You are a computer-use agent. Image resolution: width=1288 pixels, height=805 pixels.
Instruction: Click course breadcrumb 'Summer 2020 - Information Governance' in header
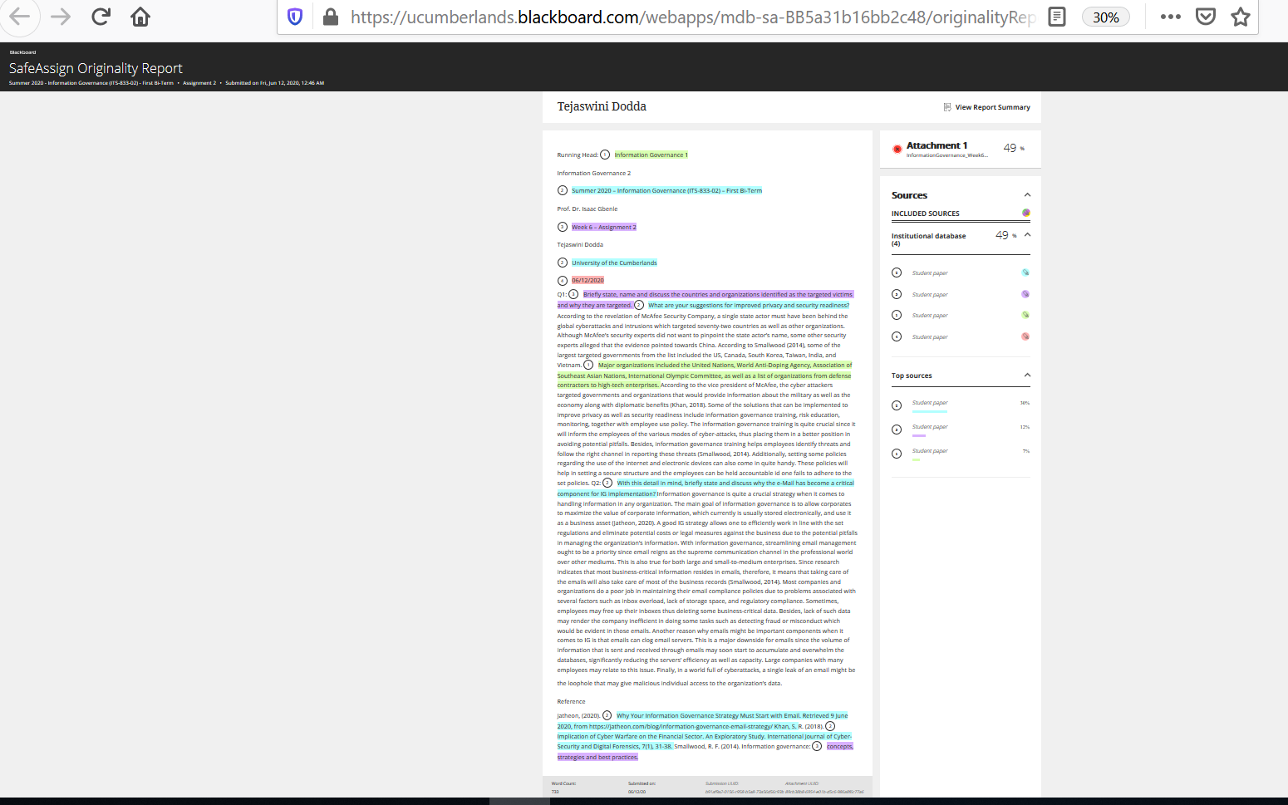(x=91, y=83)
